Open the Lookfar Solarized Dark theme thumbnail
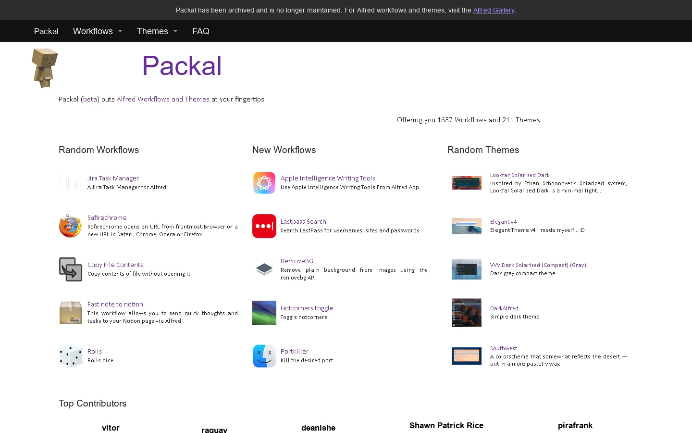Image resolution: width=692 pixels, height=433 pixels. [467, 183]
